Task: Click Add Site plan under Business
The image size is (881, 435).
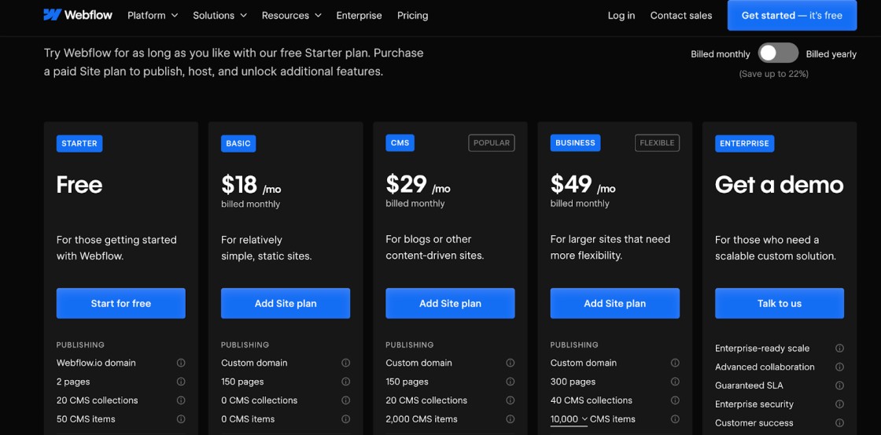Action: click(x=614, y=304)
